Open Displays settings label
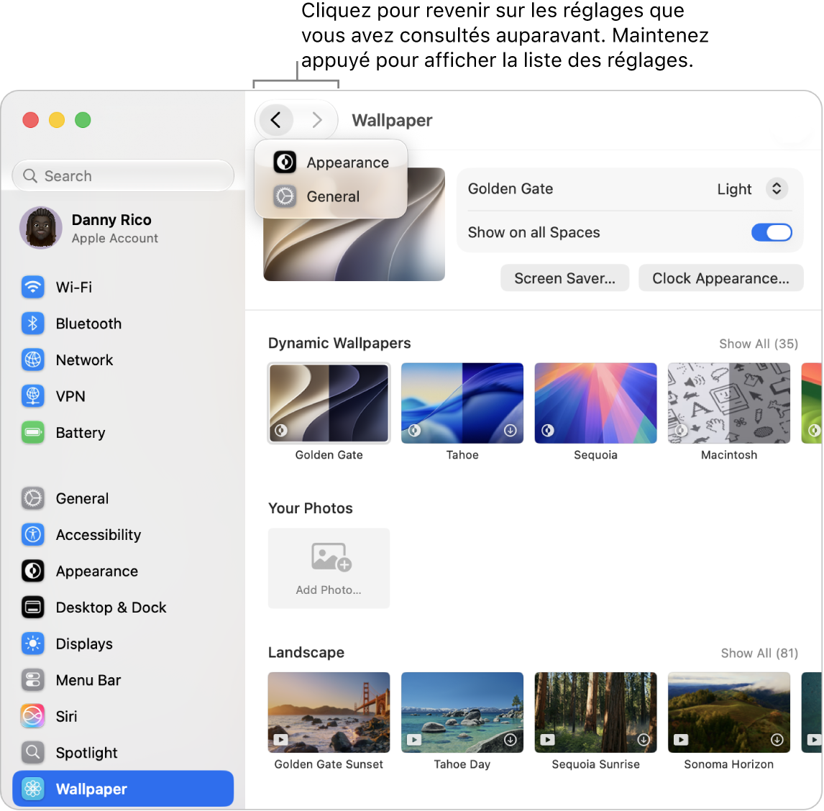 point(84,644)
